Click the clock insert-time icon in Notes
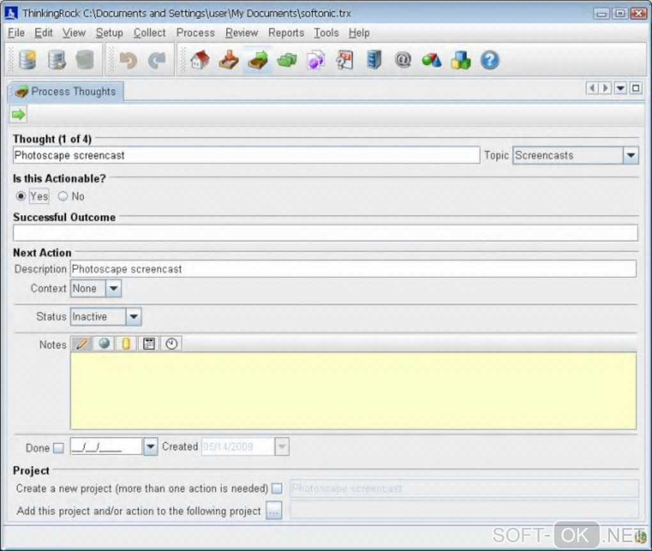Viewport: 652px width, 551px height. point(171,343)
